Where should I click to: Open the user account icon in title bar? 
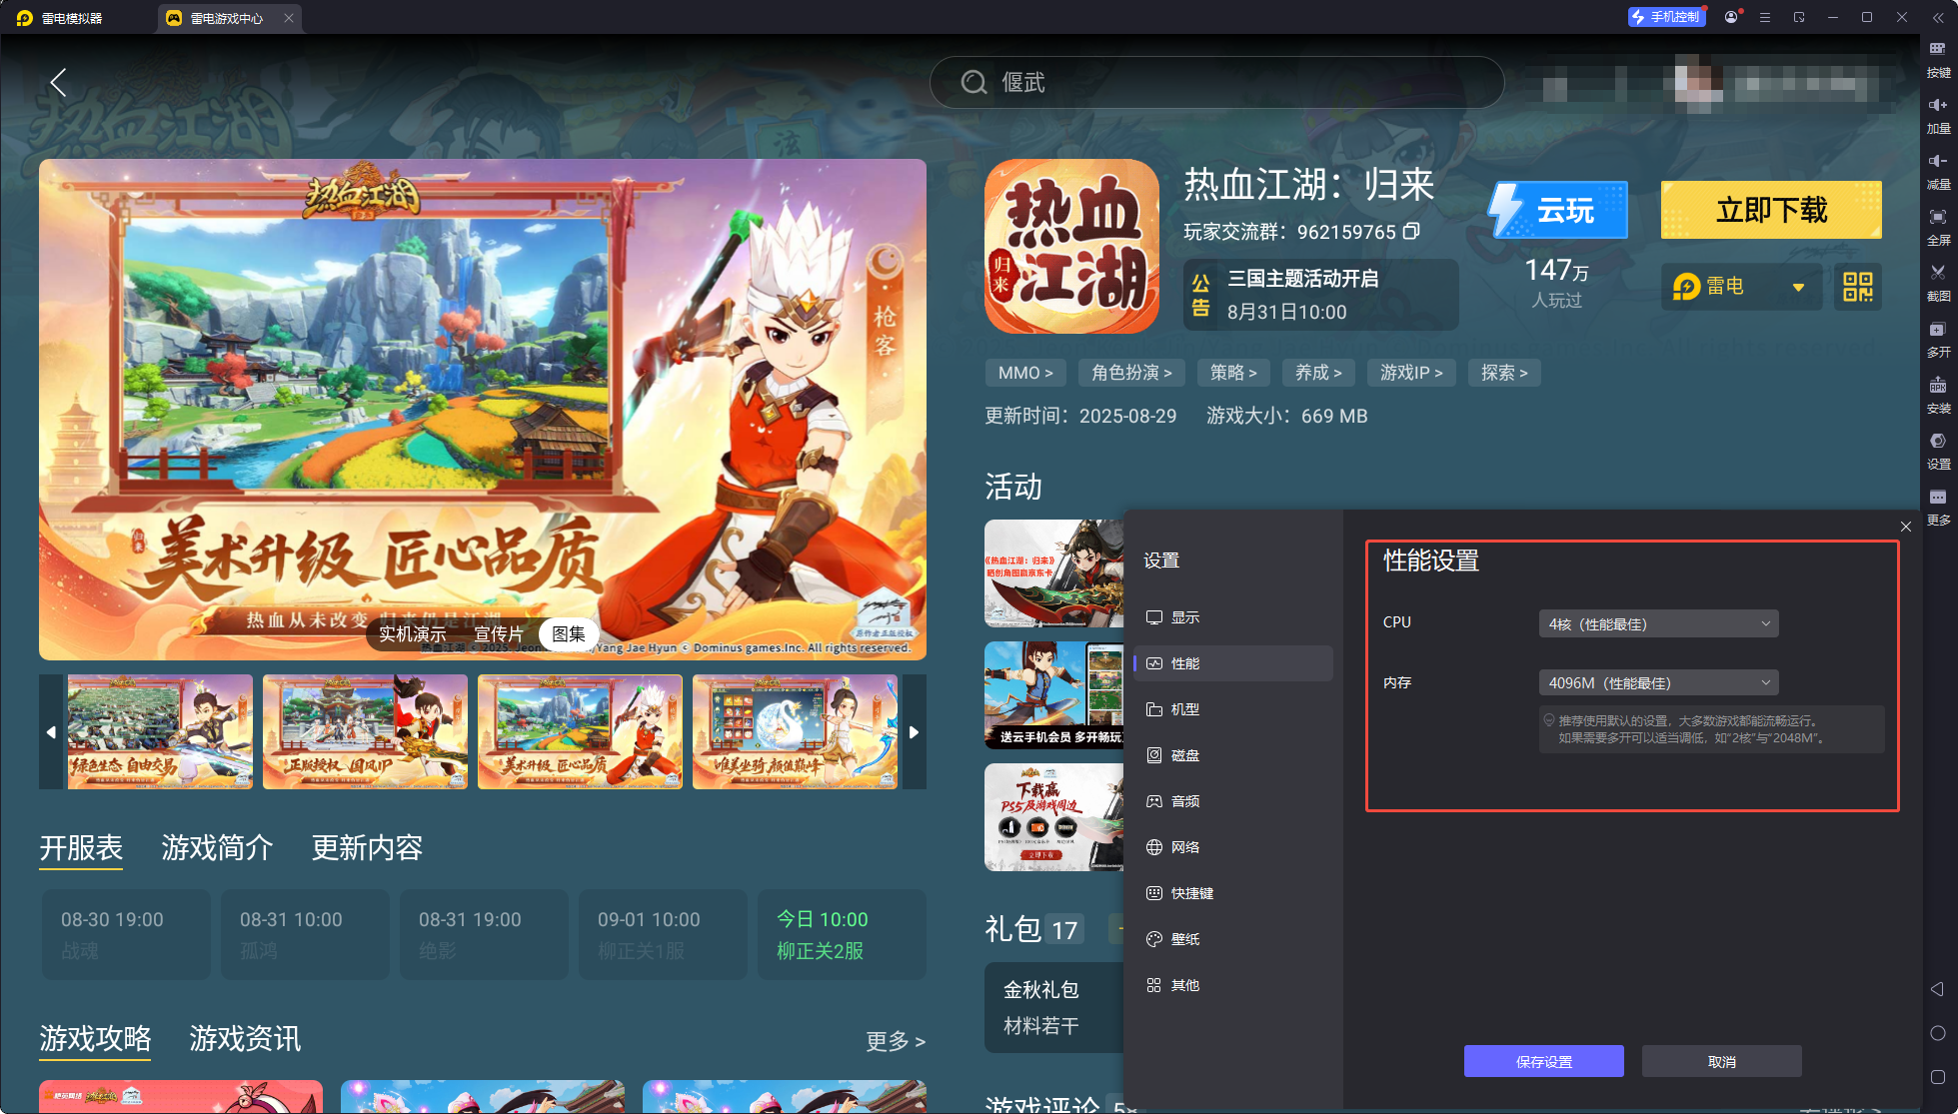[1731, 17]
